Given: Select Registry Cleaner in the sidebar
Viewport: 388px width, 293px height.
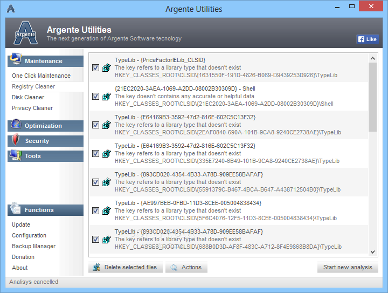Looking at the screenshot, I should coord(33,86).
